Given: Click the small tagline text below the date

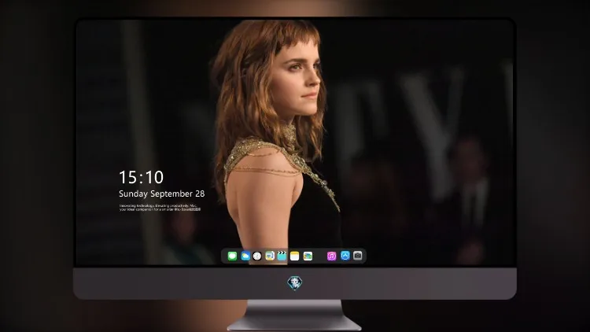Looking at the screenshot, I should click(160, 208).
